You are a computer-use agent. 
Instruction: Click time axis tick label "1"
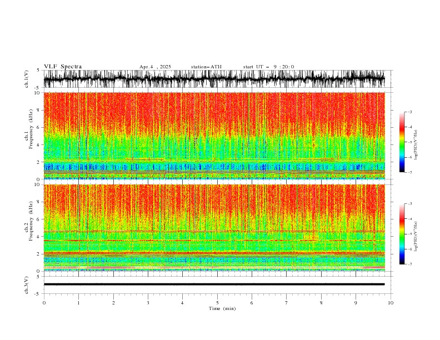tap(78, 303)
